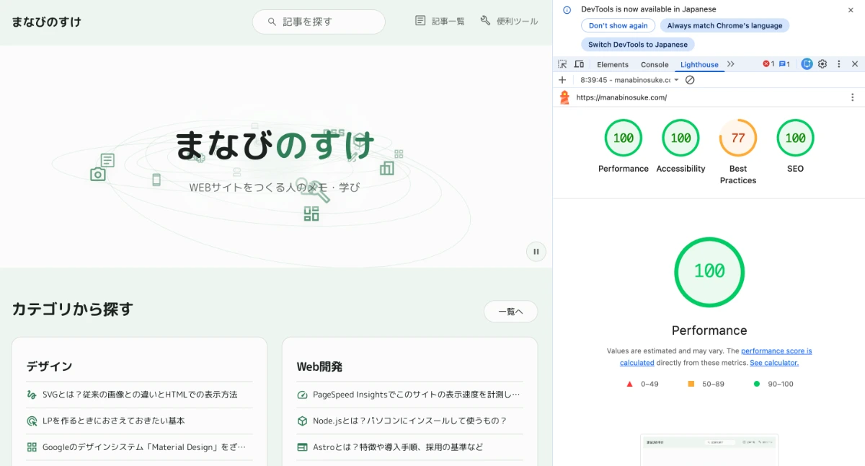865x466 pixels.
Task: Jump to SEO score gauge
Action: [x=795, y=138]
